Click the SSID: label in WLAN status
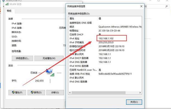The image size is (171, 109). pyautogui.click(x=14, y=37)
